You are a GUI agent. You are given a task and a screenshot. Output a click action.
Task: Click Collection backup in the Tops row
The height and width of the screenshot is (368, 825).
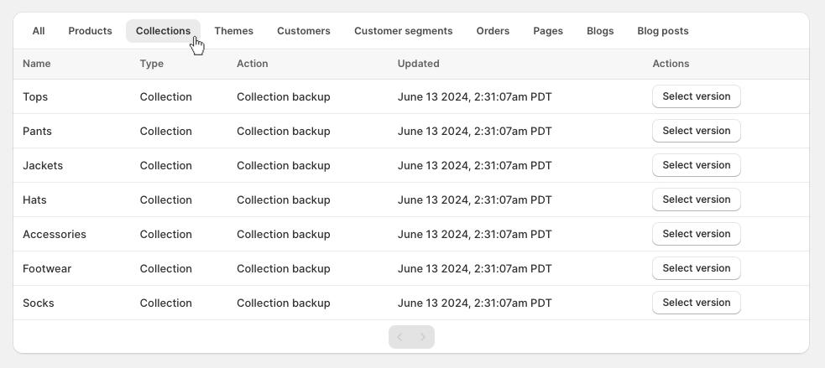[x=283, y=97]
